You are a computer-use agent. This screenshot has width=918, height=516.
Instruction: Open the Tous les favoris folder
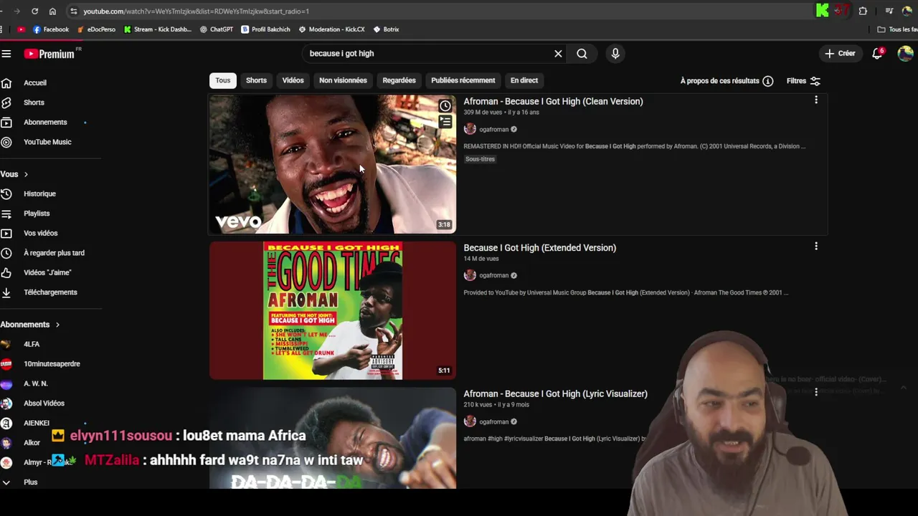(x=898, y=29)
